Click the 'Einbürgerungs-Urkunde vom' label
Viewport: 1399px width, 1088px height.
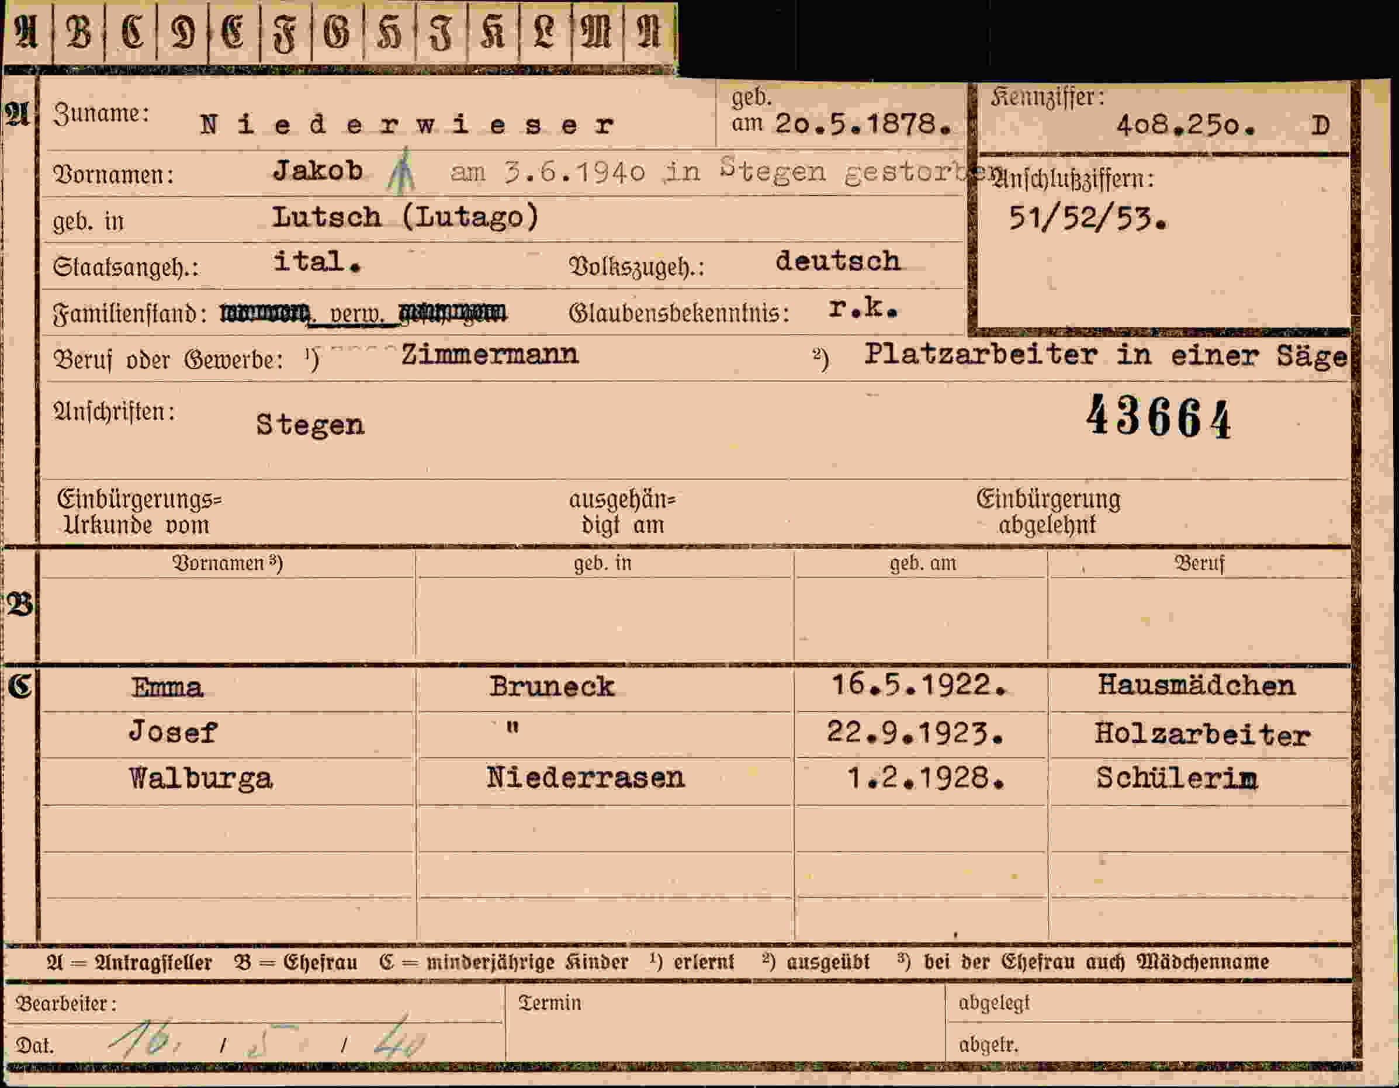coord(139,512)
